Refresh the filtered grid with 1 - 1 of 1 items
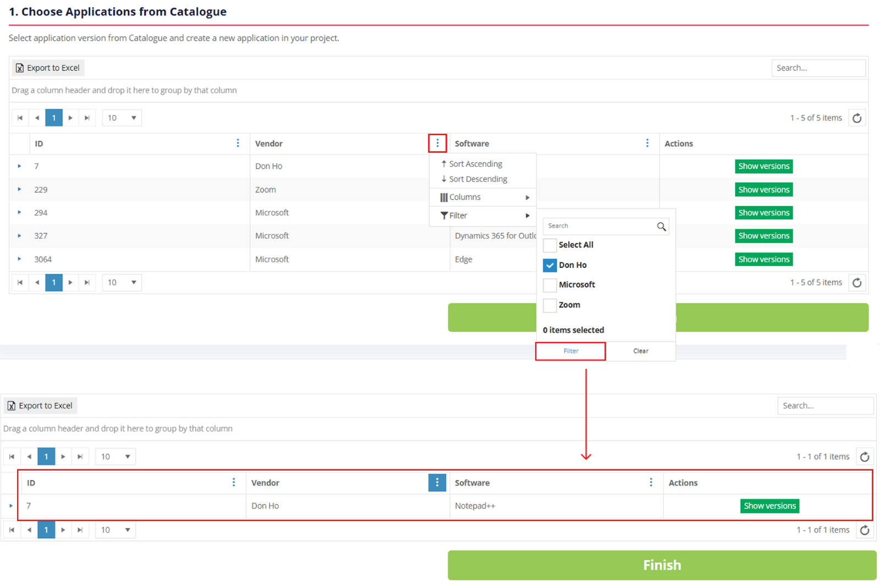 [864, 457]
